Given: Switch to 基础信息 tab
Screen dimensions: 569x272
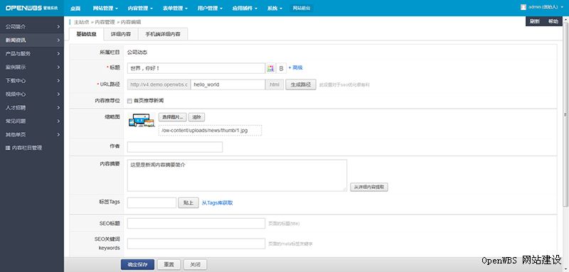Looking at the screenshot, I should click(x=86, y=34).
